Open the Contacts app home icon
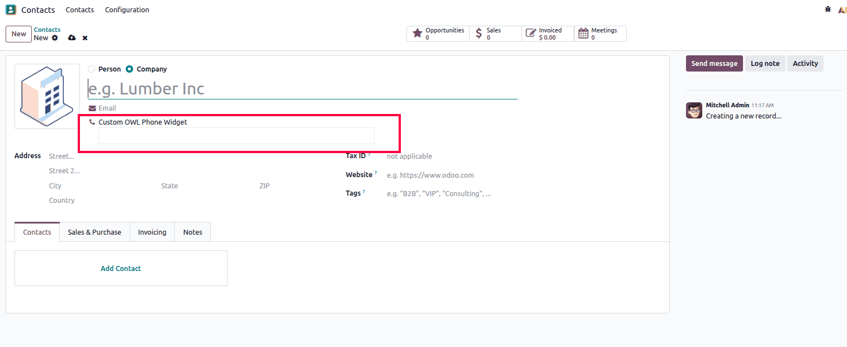Screen dimensions: 847x347 (11, 9)
